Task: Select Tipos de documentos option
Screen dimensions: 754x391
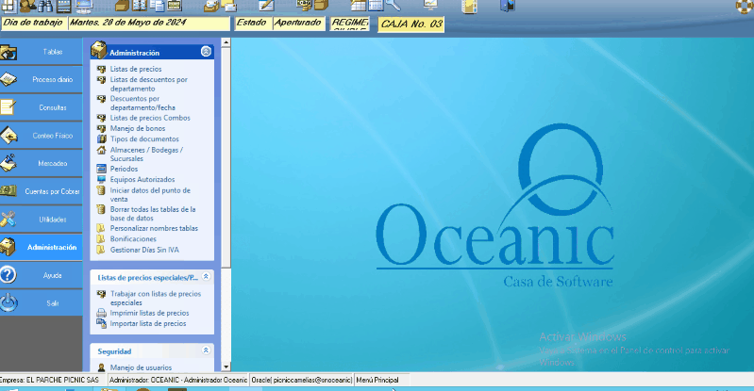Action: pos(143,138)
